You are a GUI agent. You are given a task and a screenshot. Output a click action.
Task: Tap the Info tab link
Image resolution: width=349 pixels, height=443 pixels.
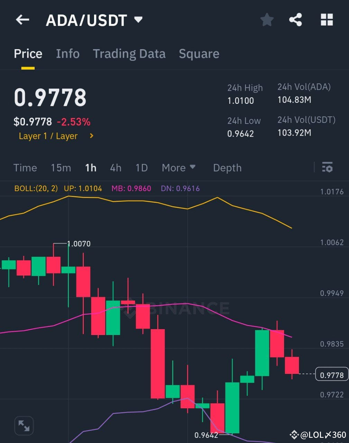coord(67,54)
